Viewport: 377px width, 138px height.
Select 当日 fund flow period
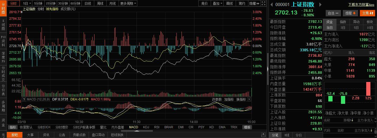pyautogui.click(x=330, y=28)
